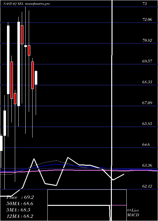Click the 68.33 price axis label

point(148,82)
